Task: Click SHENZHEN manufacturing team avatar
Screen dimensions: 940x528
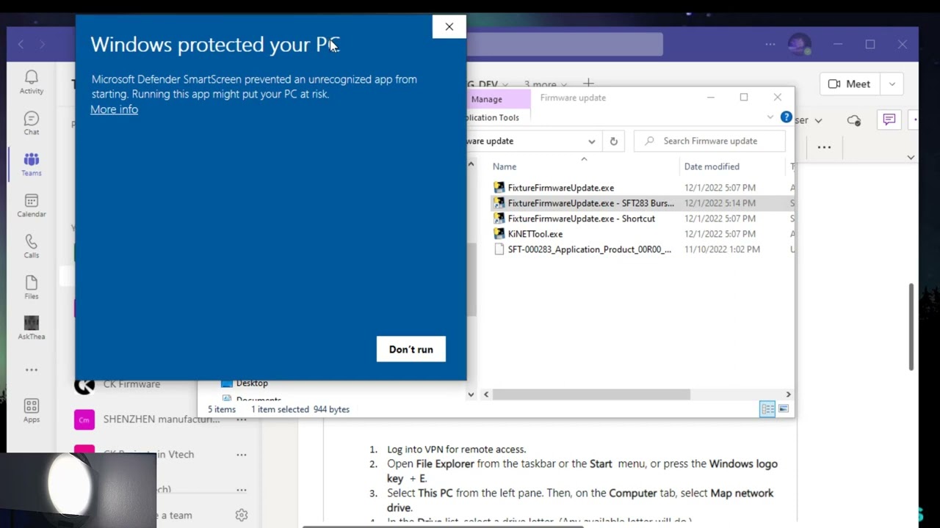Action: [84, 419]
